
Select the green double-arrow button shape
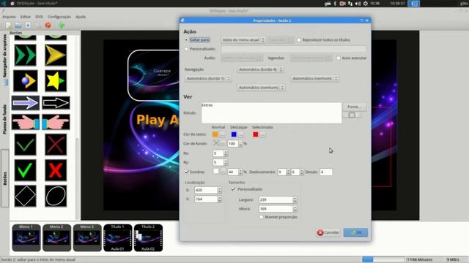(26, 56)
